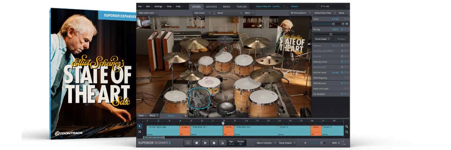Open the Show dropdown
The image size is (451, 150).
[343, 13]
